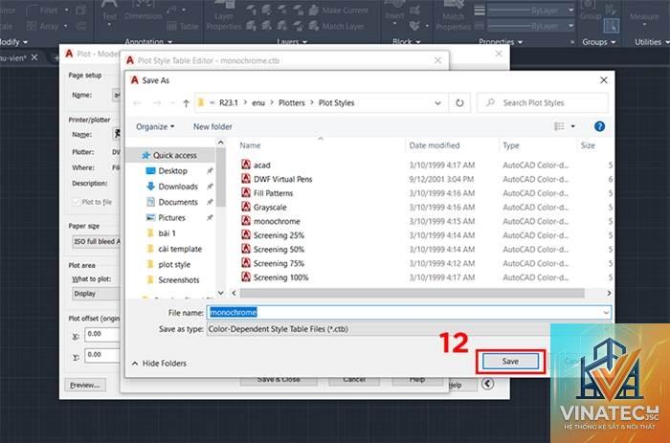Click into the File name input field
Viewport: 670px width, 443px height.
[409, 312]
